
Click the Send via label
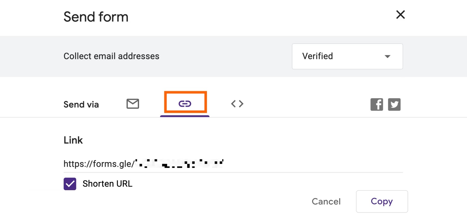81,105
